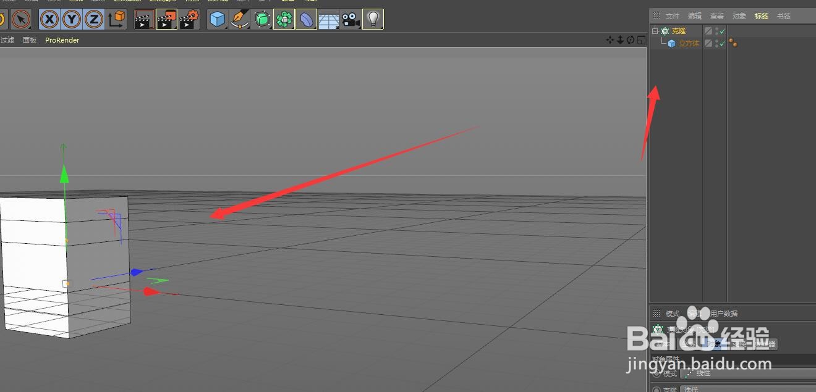Toggle the viewport maximize layout icon
The height and width of the screenshot is (392, 816).
point(641,40)
